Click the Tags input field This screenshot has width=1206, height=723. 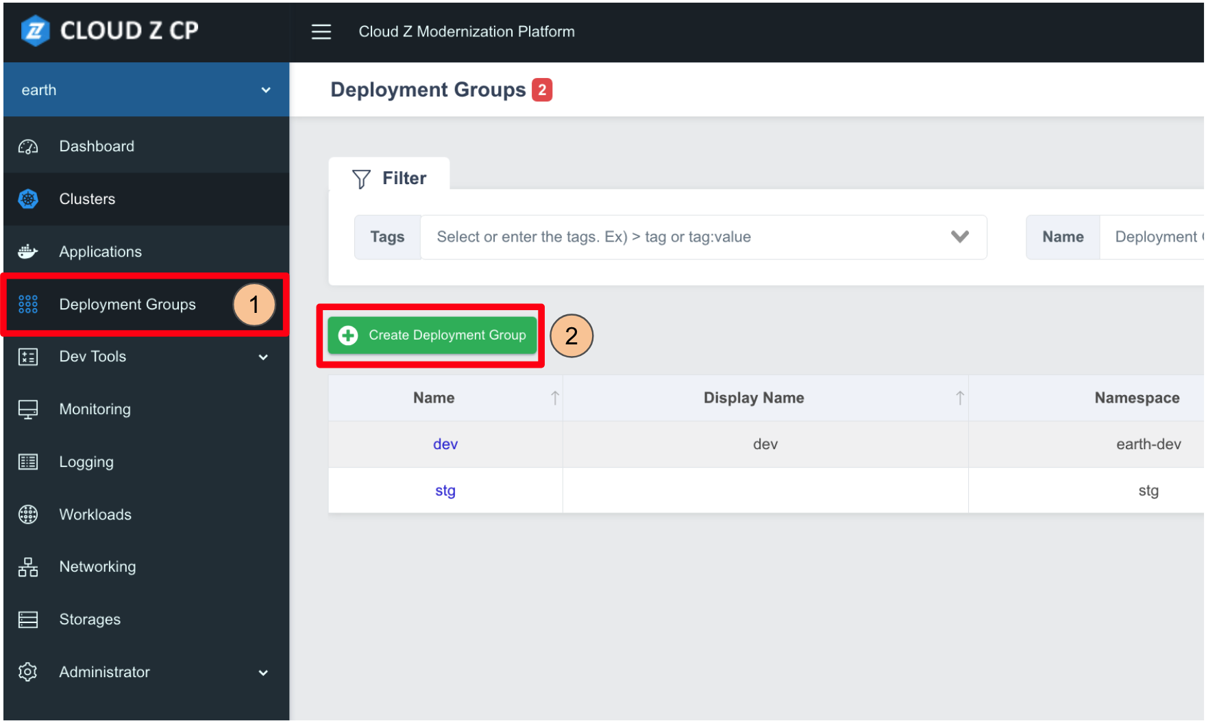click(704, 237)
